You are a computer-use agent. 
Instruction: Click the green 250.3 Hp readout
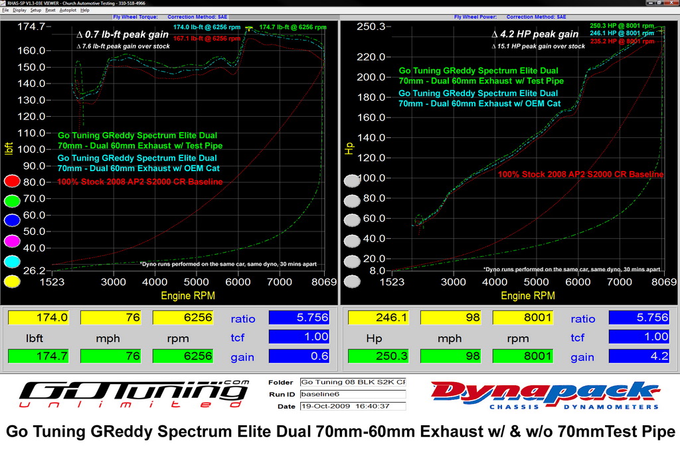[x=378, y=356]
